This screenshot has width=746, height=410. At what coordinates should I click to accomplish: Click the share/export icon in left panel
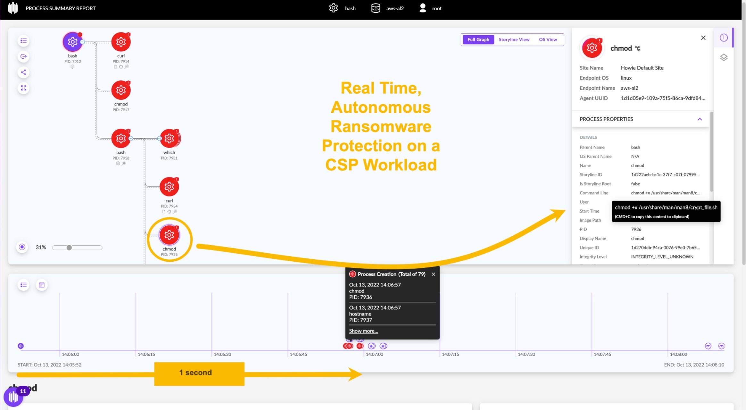23,72
